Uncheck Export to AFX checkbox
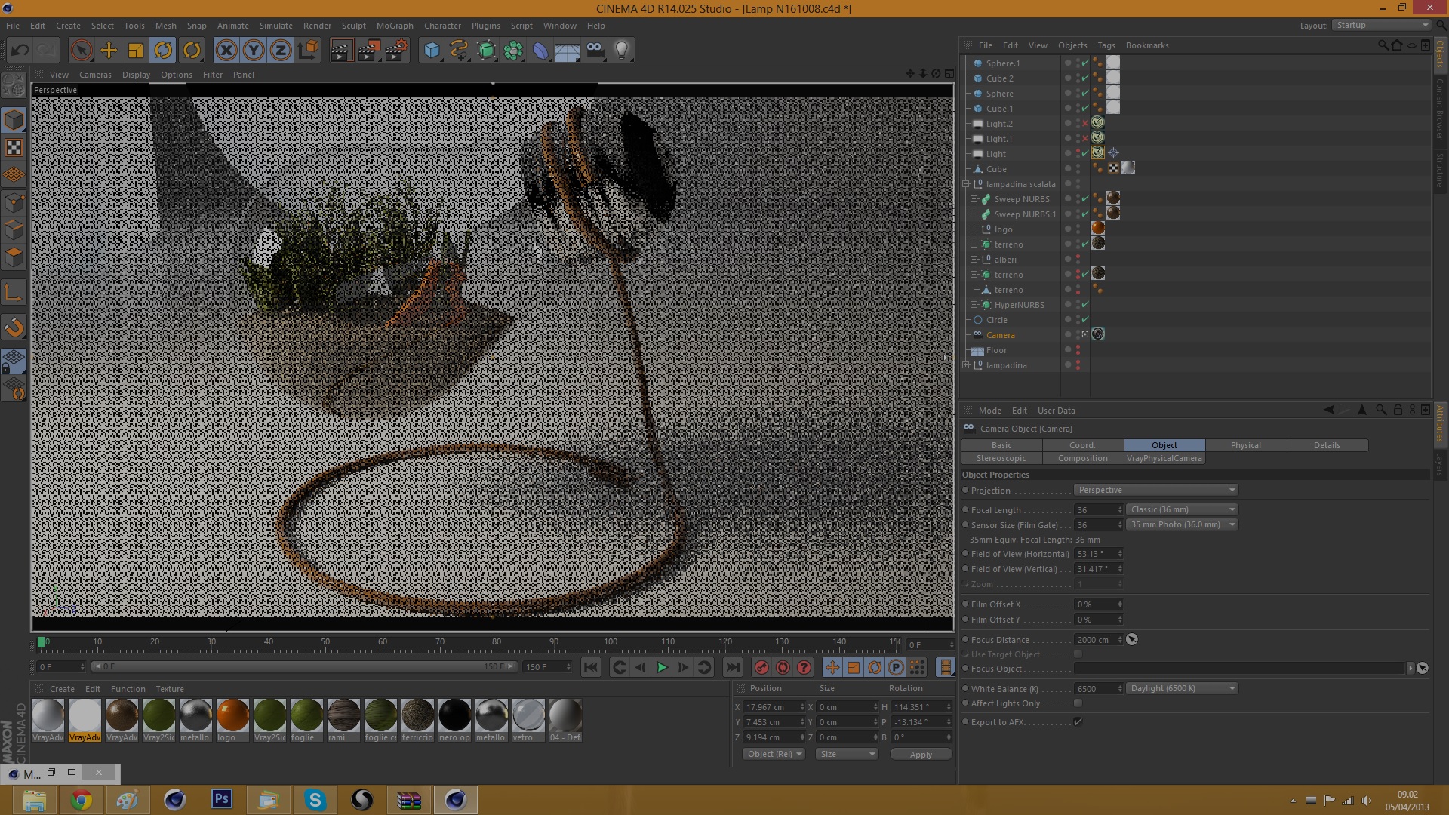The height and width of the screenshot is (815, 1449). point(1078,722)
